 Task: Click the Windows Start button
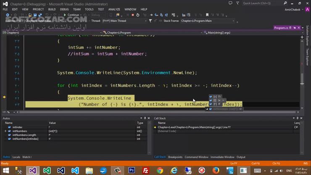[x=6, y=170]
